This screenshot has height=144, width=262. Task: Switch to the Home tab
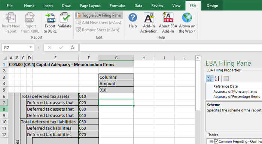click(x=29, y=6)
